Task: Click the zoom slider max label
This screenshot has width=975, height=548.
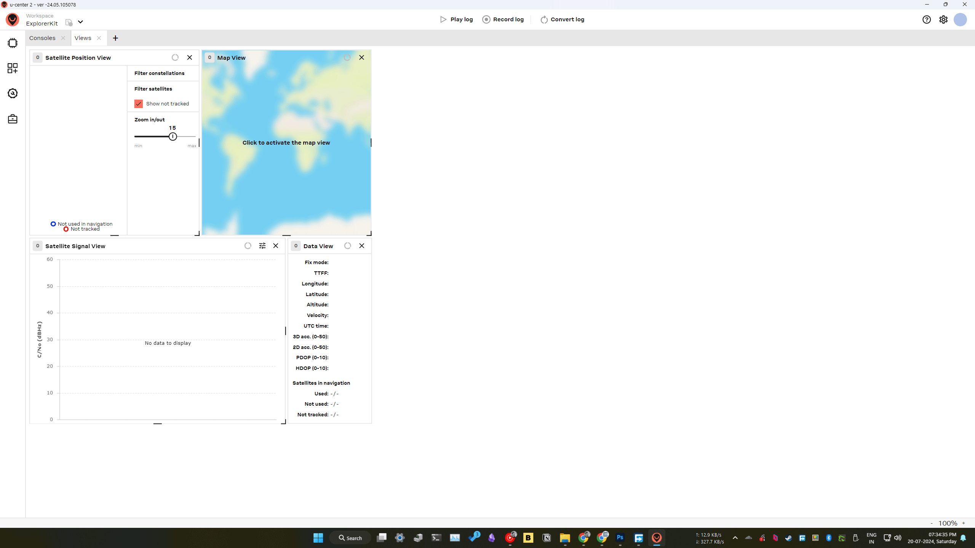Action: (192, 146)
